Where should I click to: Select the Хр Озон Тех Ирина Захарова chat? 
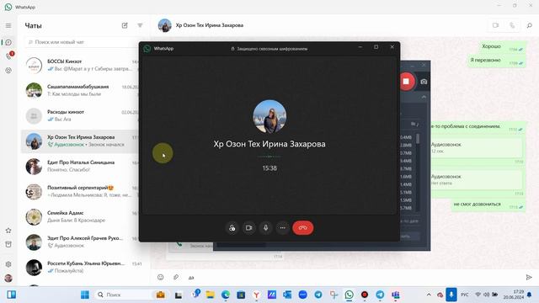click(x=81, y=141)
